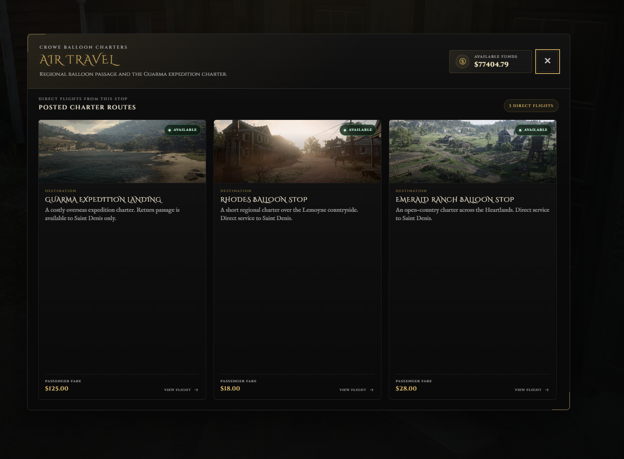
Task: Click the Available badge on Guarma card
Action: point(183,130)
